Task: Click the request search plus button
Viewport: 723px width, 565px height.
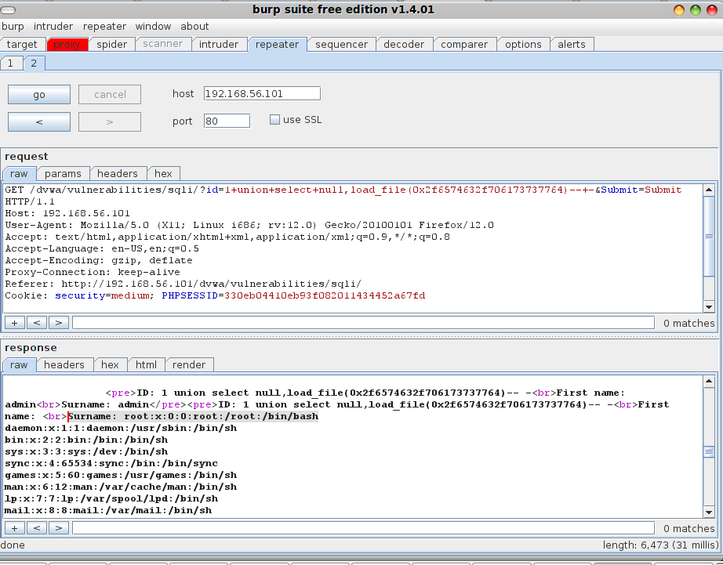Action: click(14, 323)
